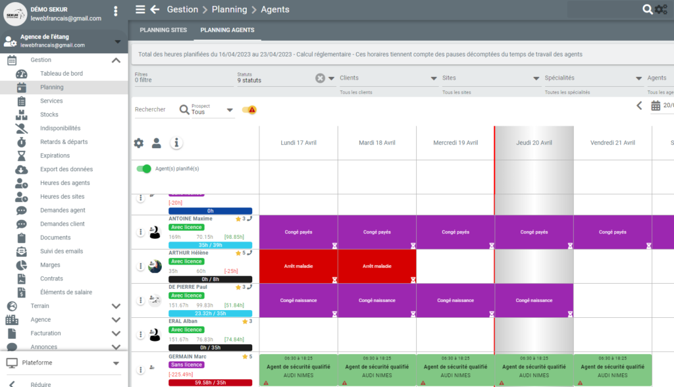Click the back arrow icon in header
Viewport: 674px width, 387px height.
point(155,9)
